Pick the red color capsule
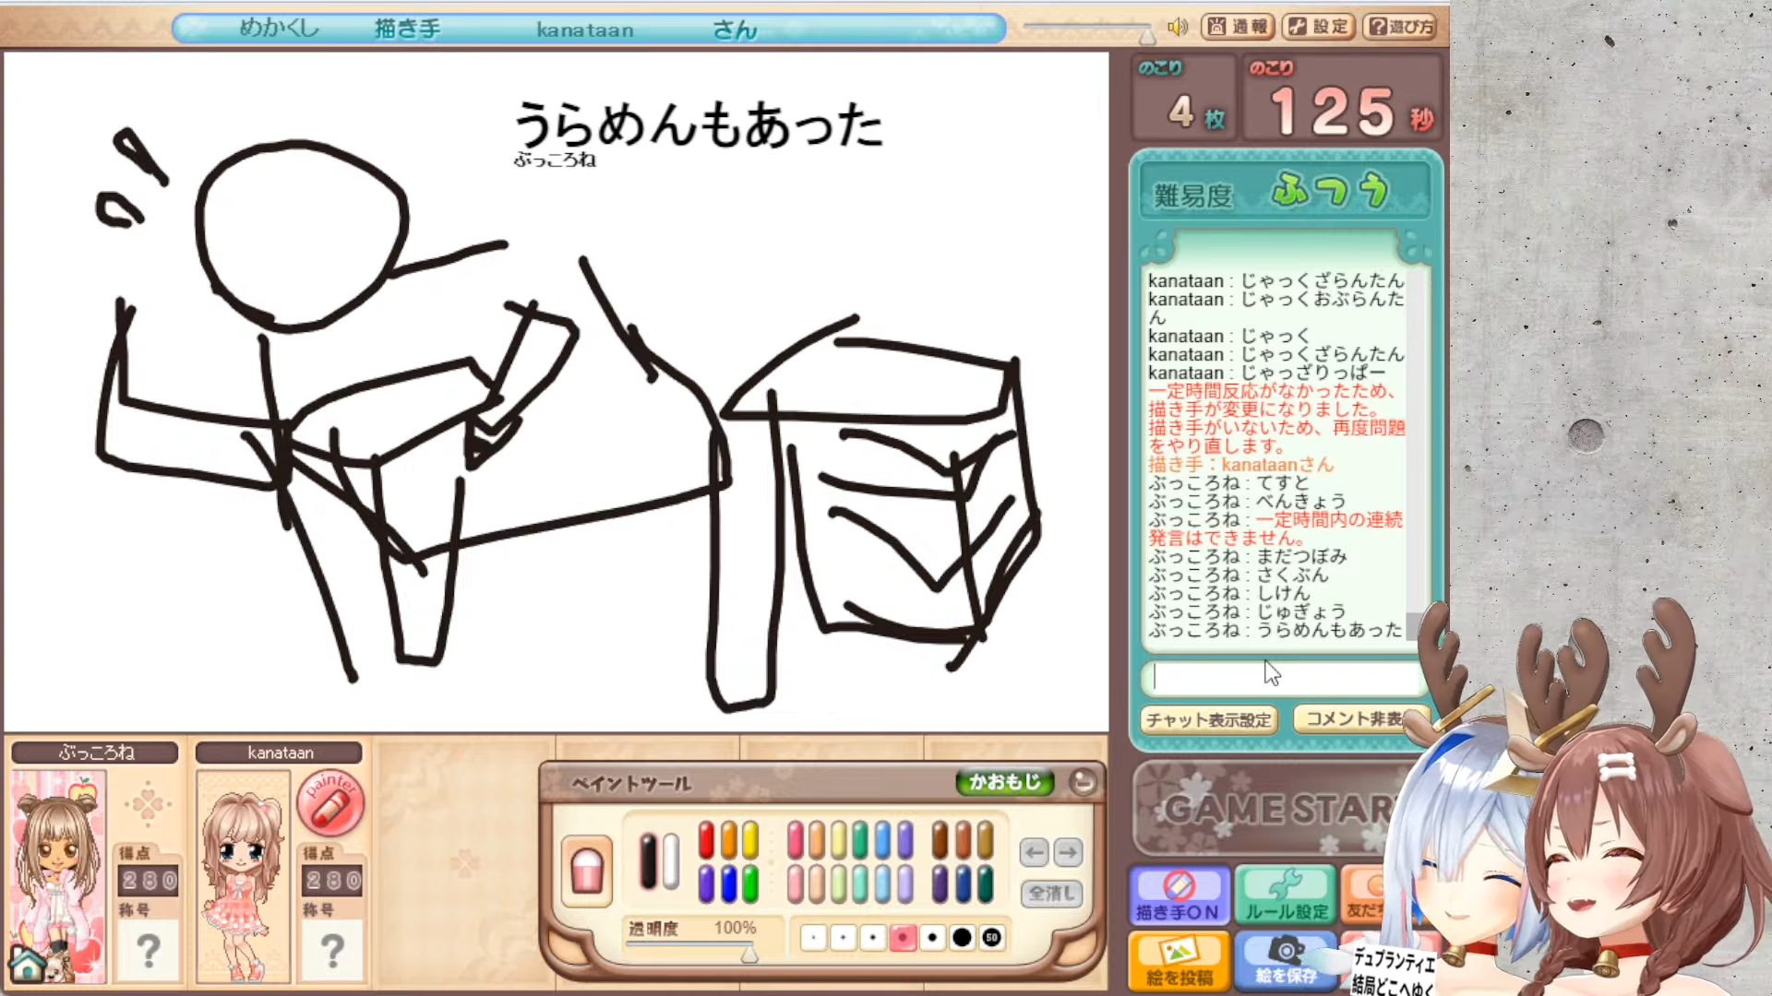 [706, 839]
